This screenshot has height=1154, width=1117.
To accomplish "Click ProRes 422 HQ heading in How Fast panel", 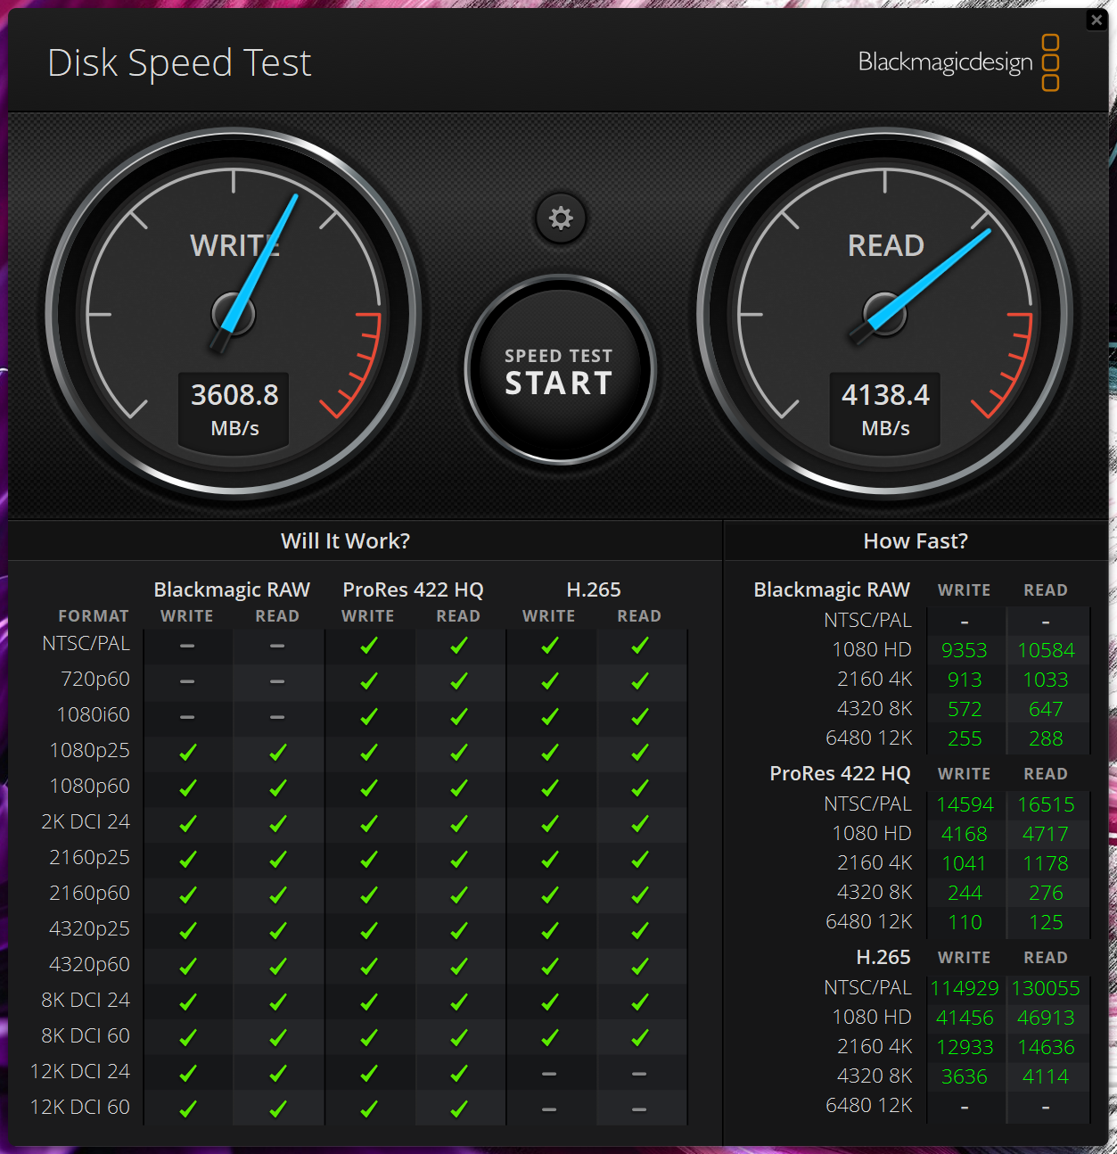I will click(840, 773).
